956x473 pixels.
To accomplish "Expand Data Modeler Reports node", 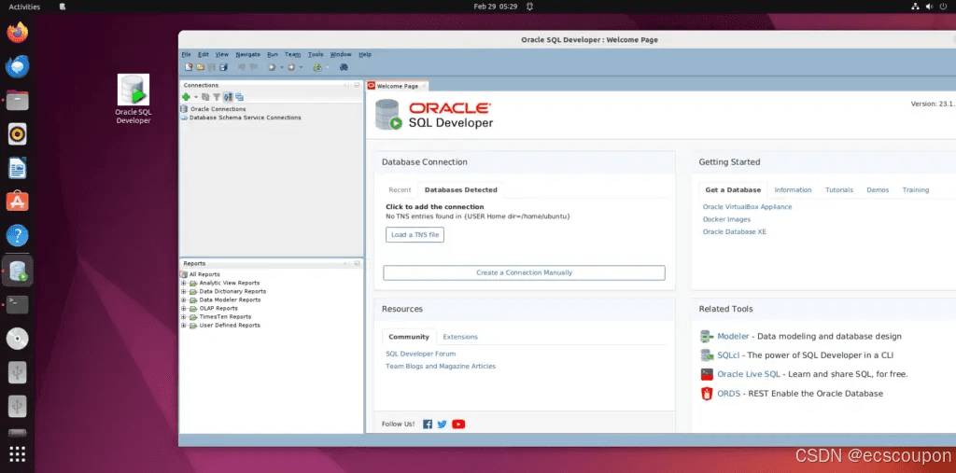I will (184, 299).
